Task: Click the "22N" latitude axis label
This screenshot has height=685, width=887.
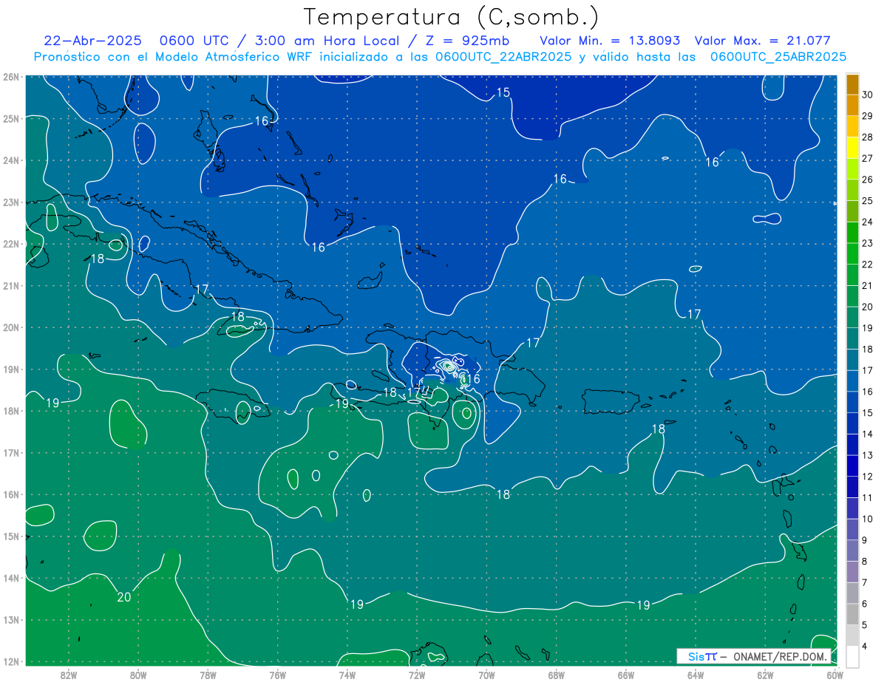Action: tap(10, 244)
